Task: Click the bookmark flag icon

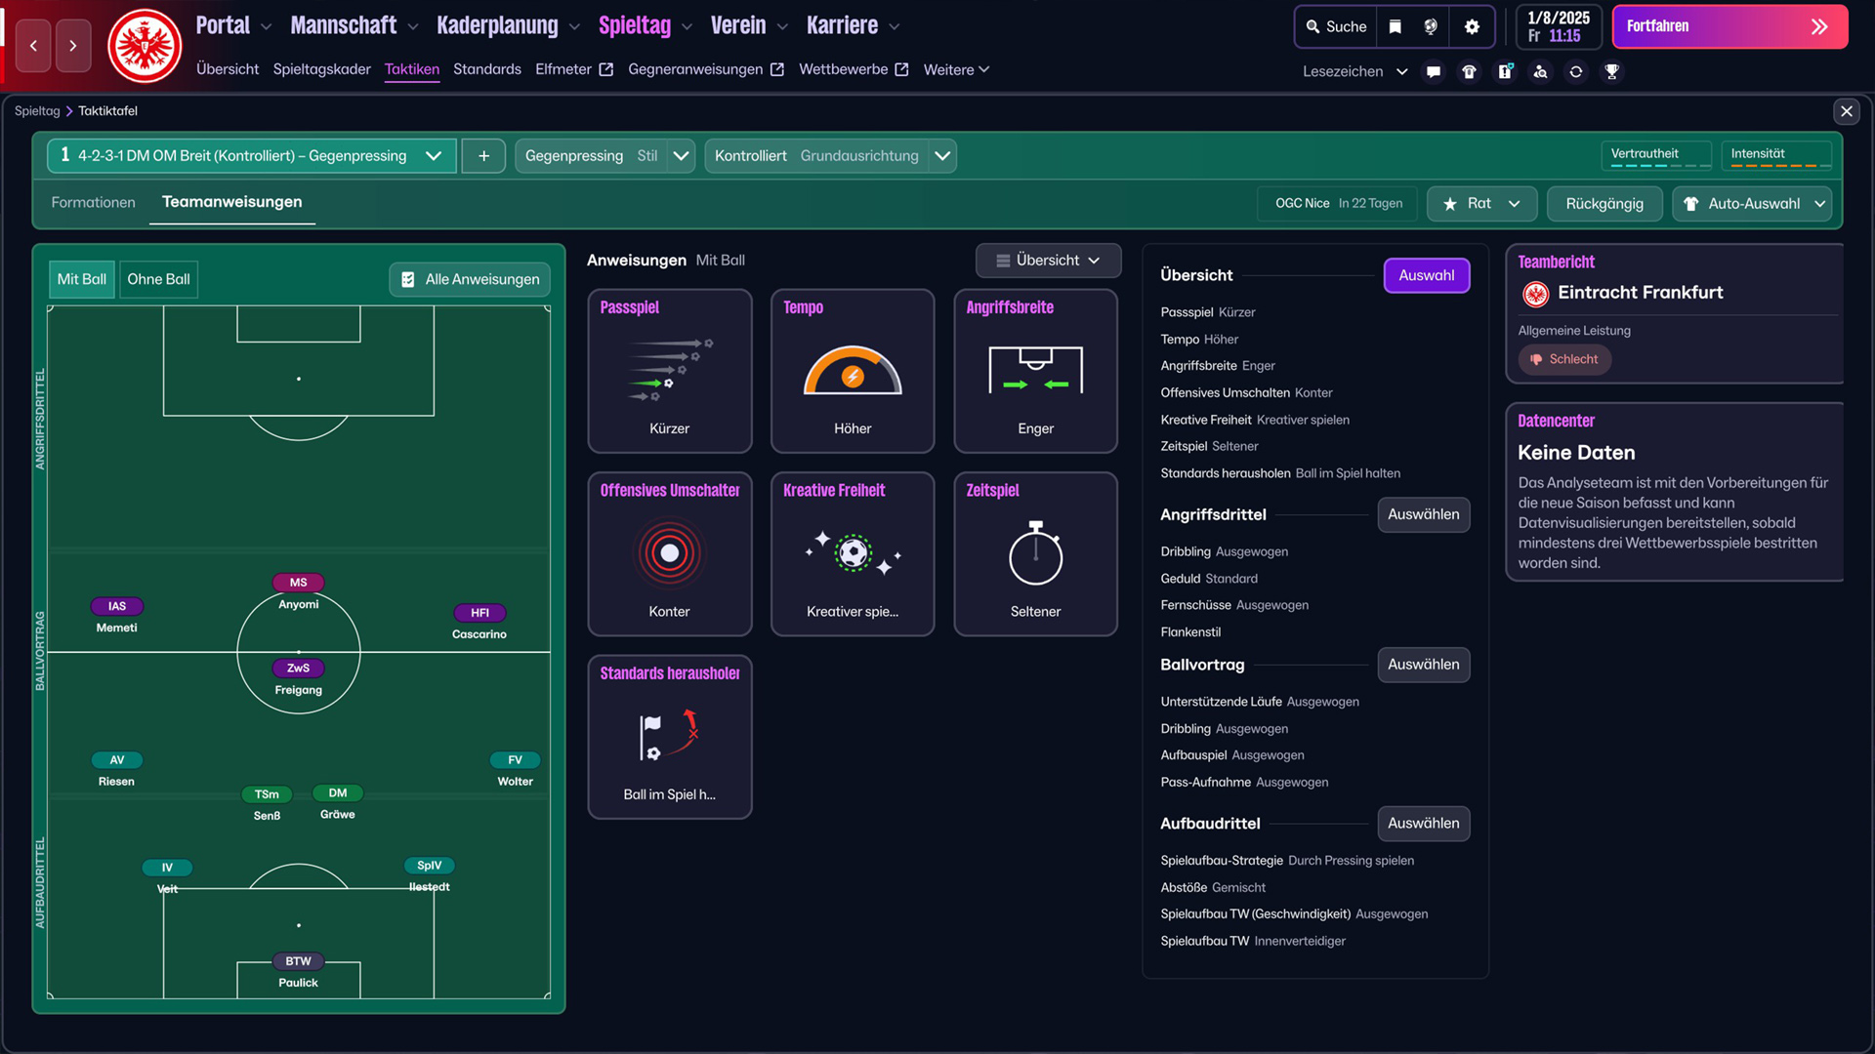Action: point(1395,26)
